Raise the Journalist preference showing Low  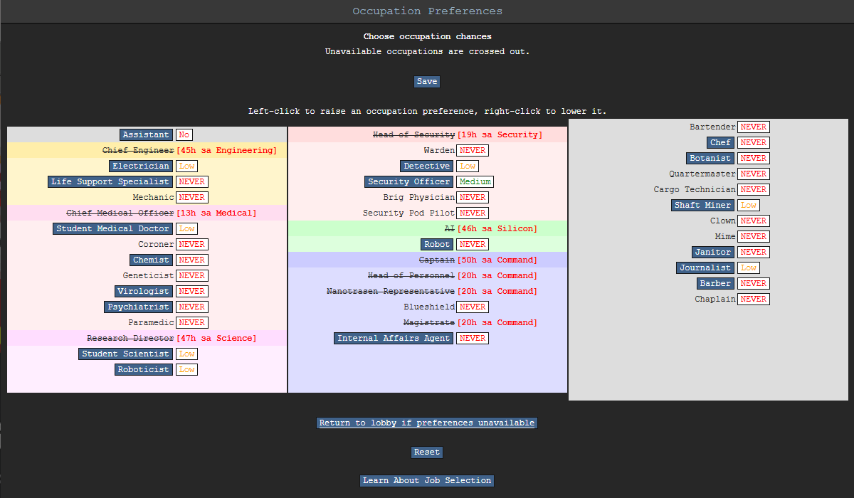tap(748, 268)
